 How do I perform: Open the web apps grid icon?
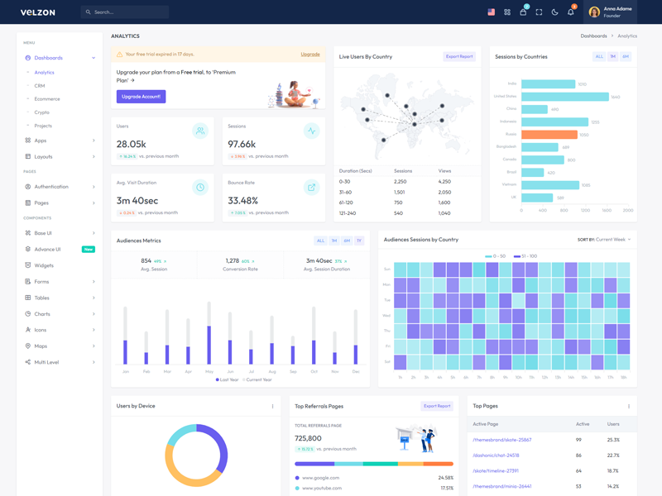point(507,12)
